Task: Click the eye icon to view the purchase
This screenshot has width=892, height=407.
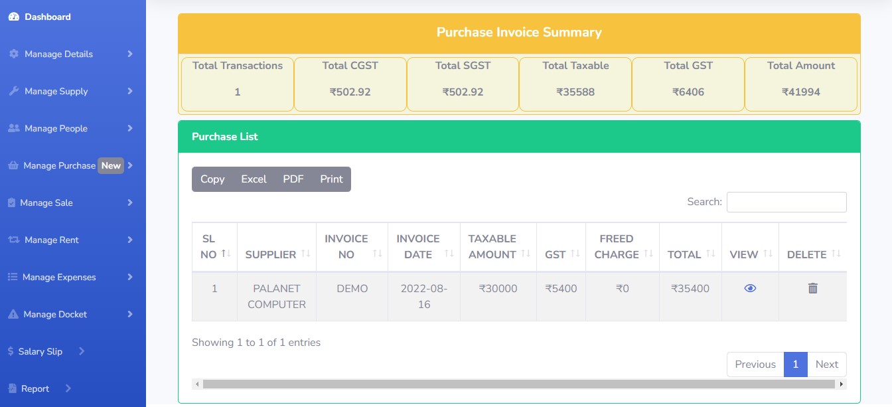Action: pos(750,288)
